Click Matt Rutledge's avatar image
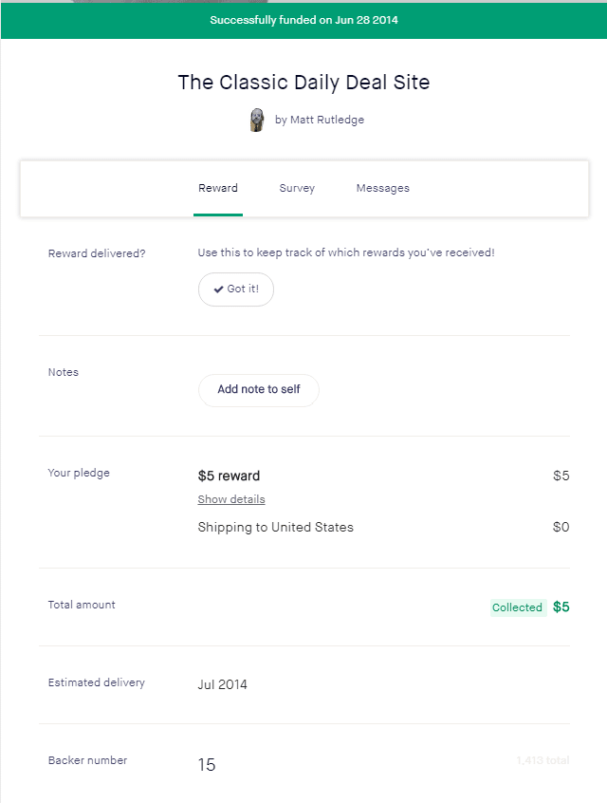This screenshot has width=607, height=803. coord(257,120)
